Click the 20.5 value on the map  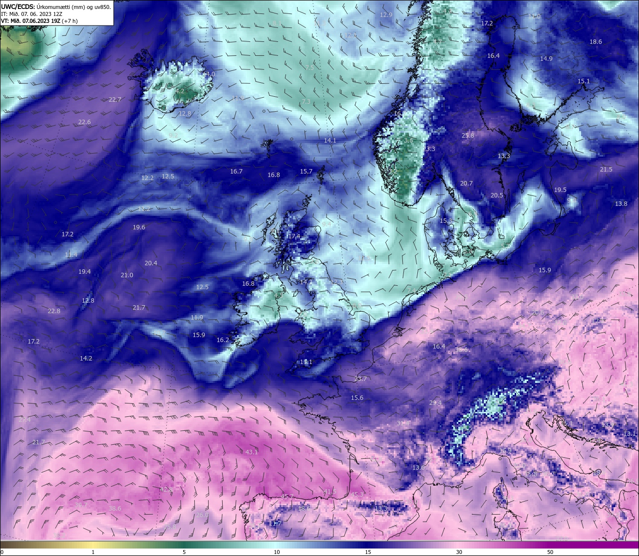497,195
